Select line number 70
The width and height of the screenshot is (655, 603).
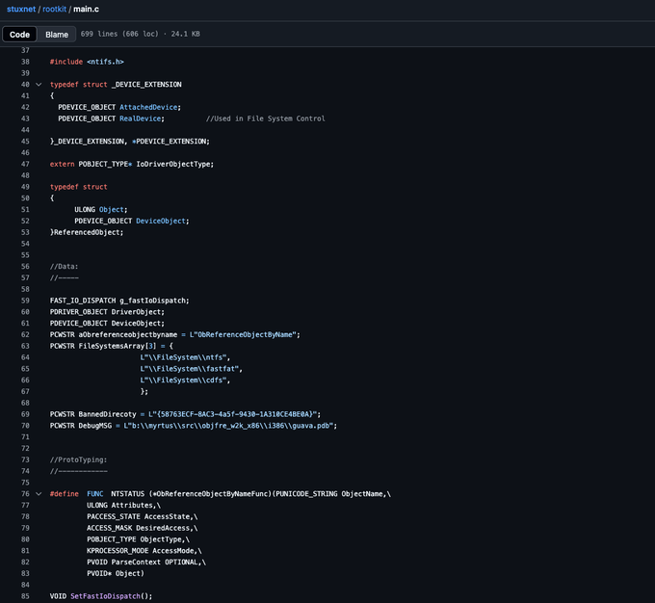point(25,426)
